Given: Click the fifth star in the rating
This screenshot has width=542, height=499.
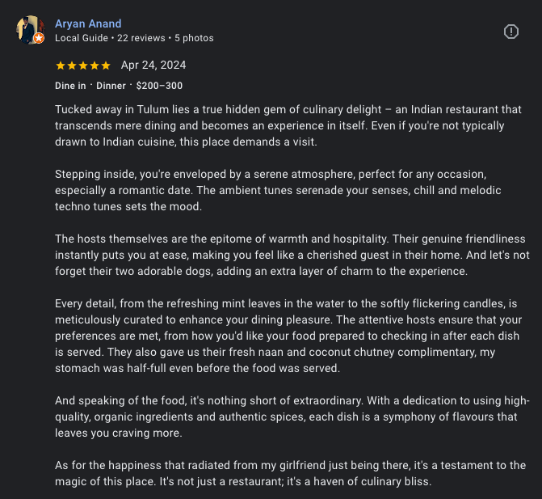Looking at the screenshot, I should point(106,66).
